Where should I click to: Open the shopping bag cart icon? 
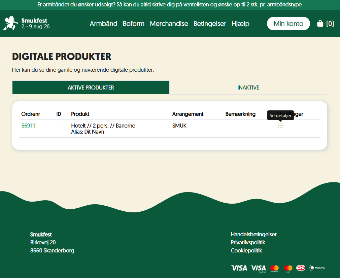320,24
